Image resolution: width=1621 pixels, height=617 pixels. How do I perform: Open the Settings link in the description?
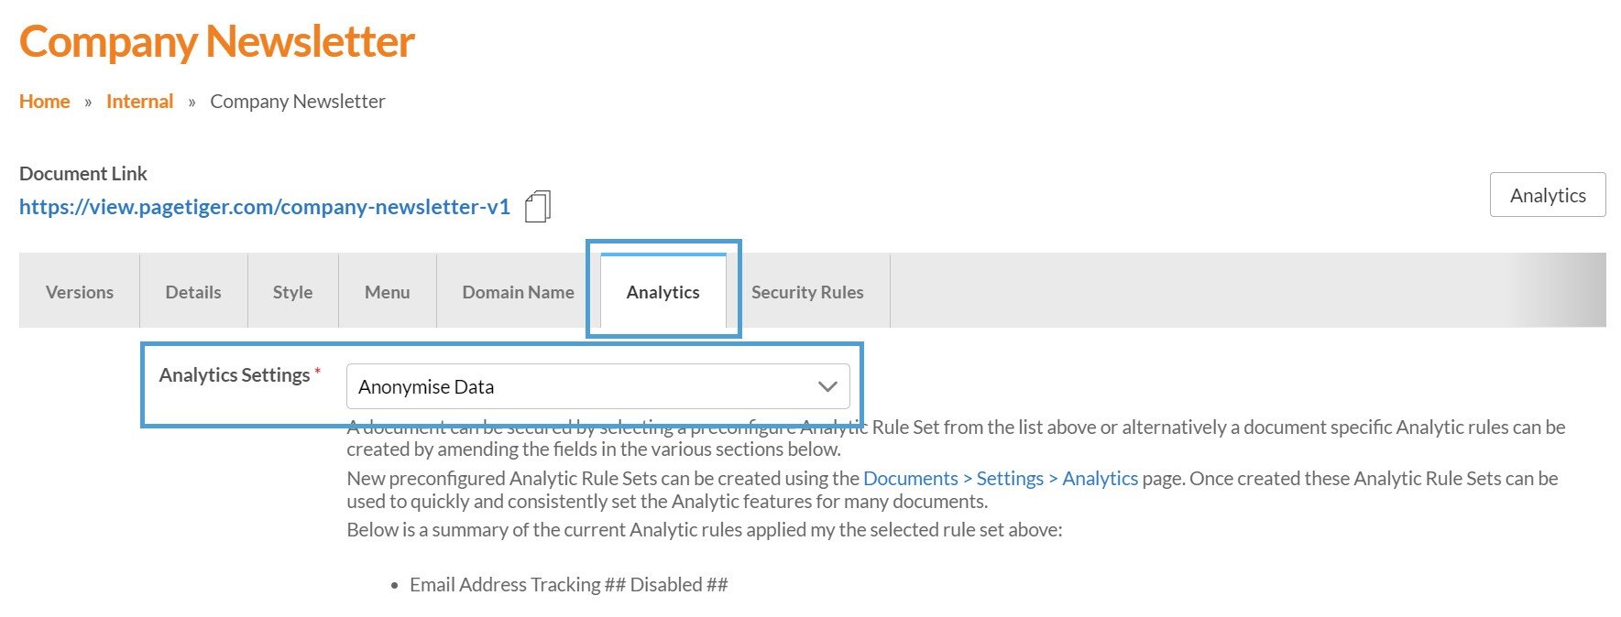1010,479
